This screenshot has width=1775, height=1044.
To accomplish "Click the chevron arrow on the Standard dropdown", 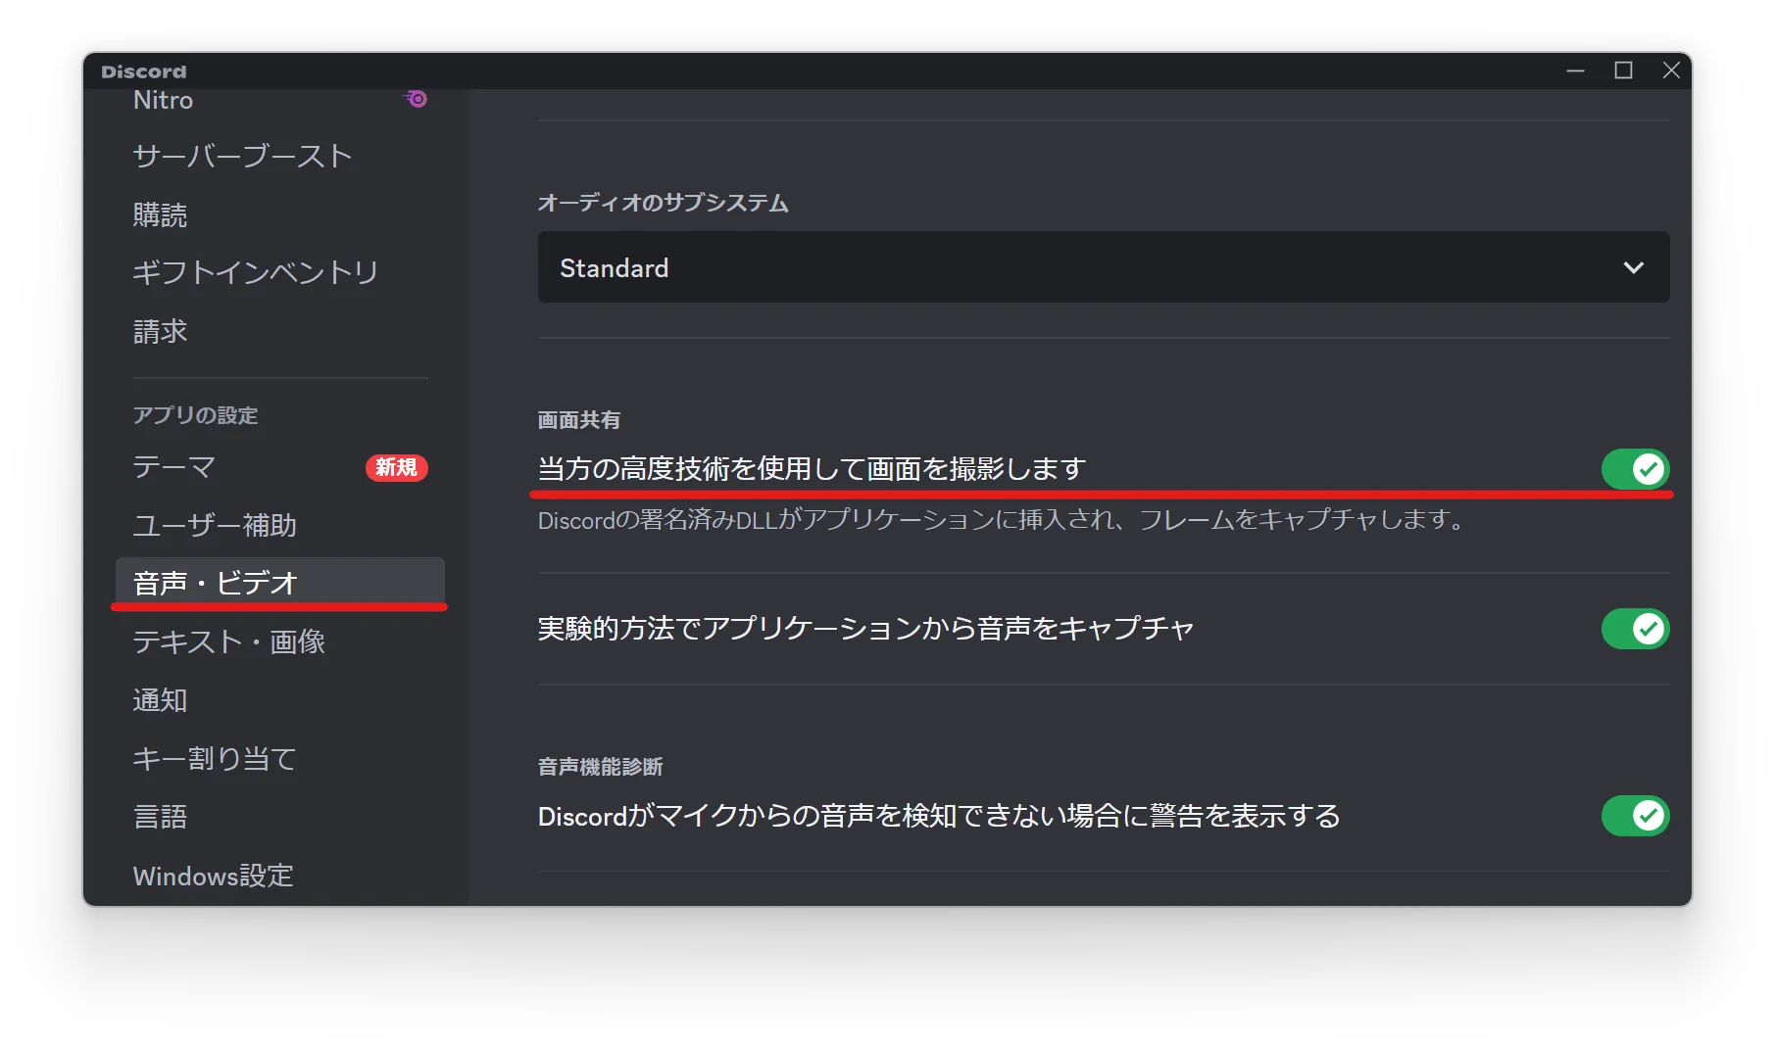I will point(1633,267).
